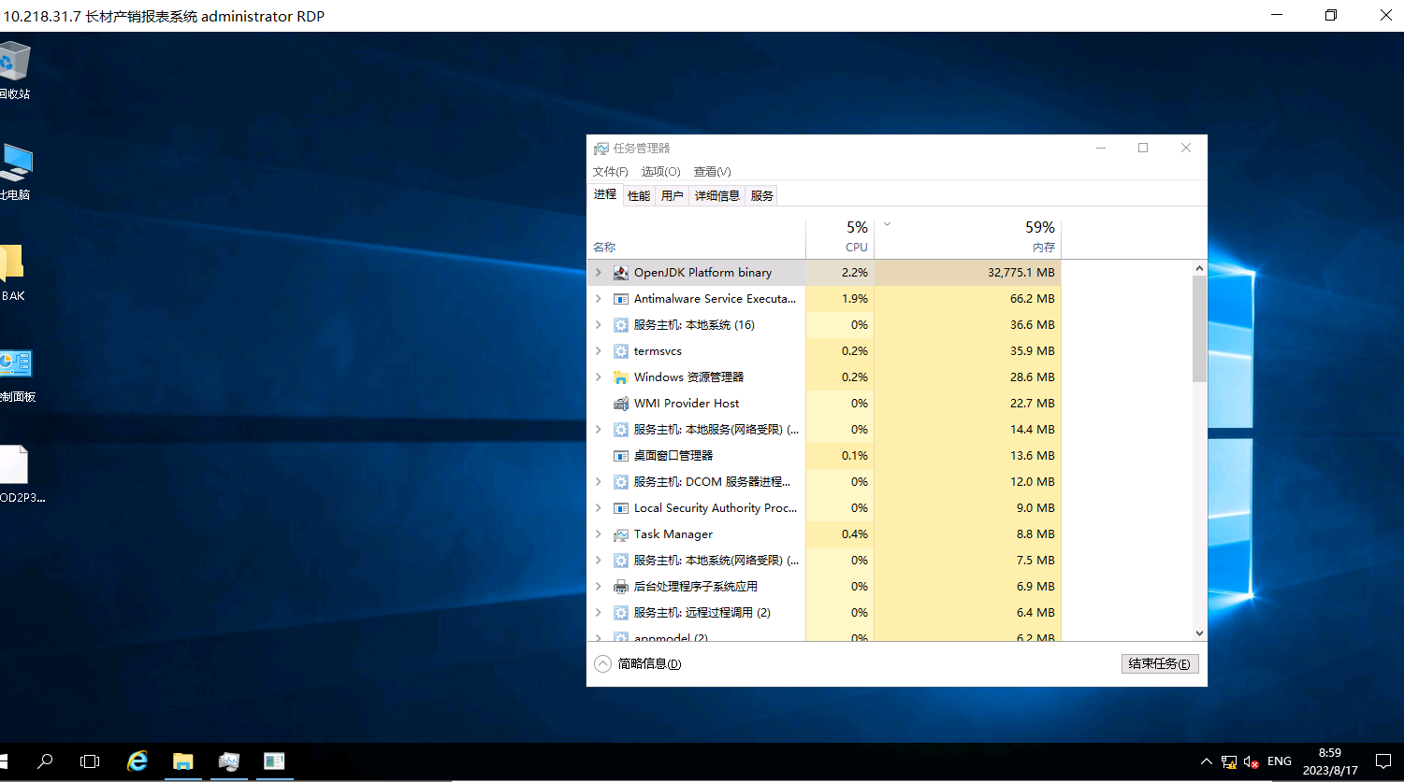Expand the Antimalware Service Executable row
Viewport: 1404px width, 782px height.
pyautogui.click(x=599, y=299)
